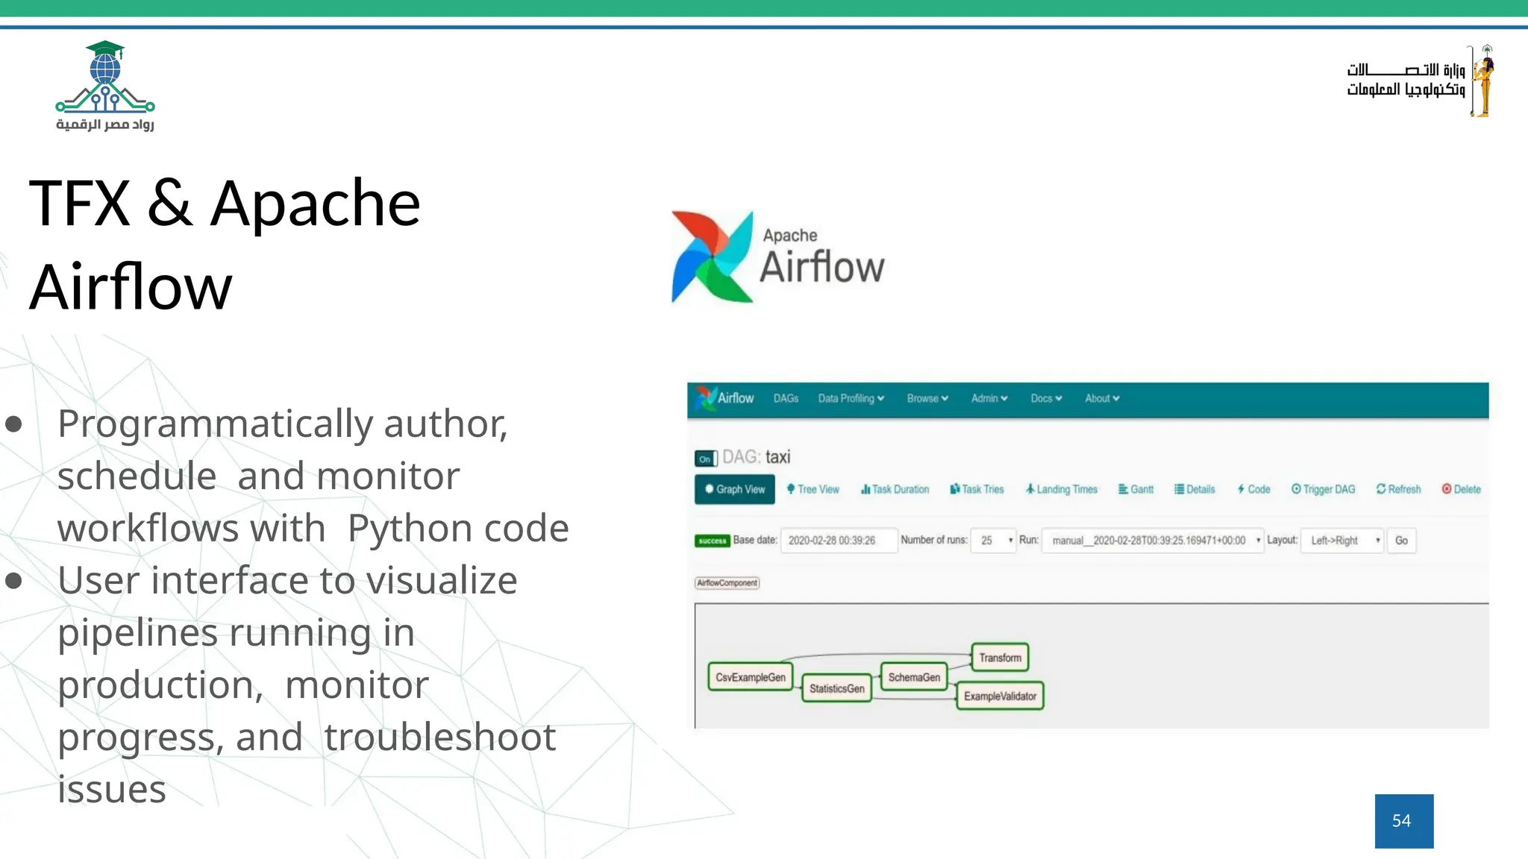
Task: Open the Task Tries tab
Action: (977, 489)
